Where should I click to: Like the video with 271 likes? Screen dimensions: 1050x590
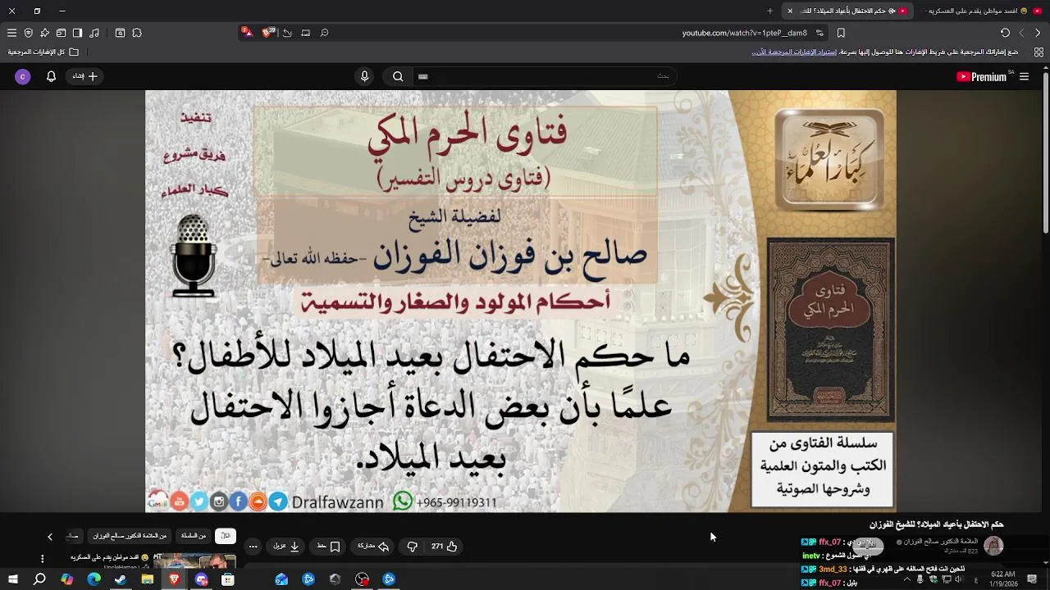pos(444,547)
